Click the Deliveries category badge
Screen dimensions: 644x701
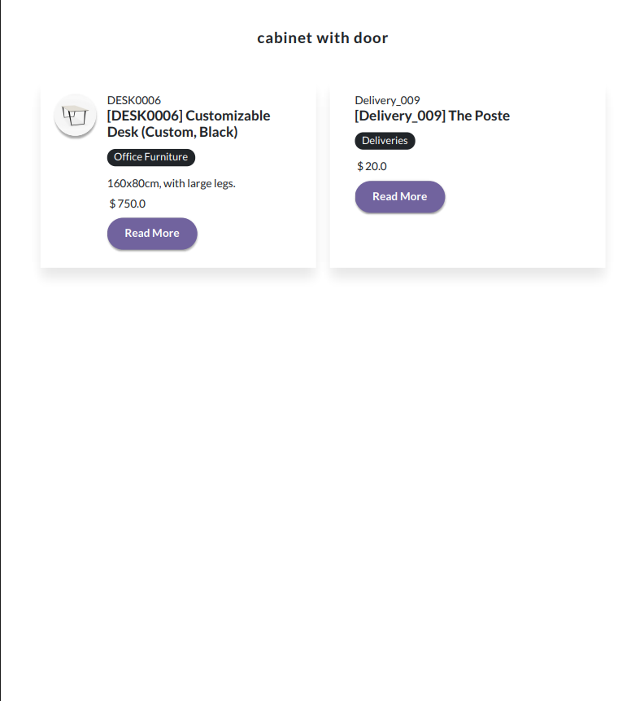point(385,141)
